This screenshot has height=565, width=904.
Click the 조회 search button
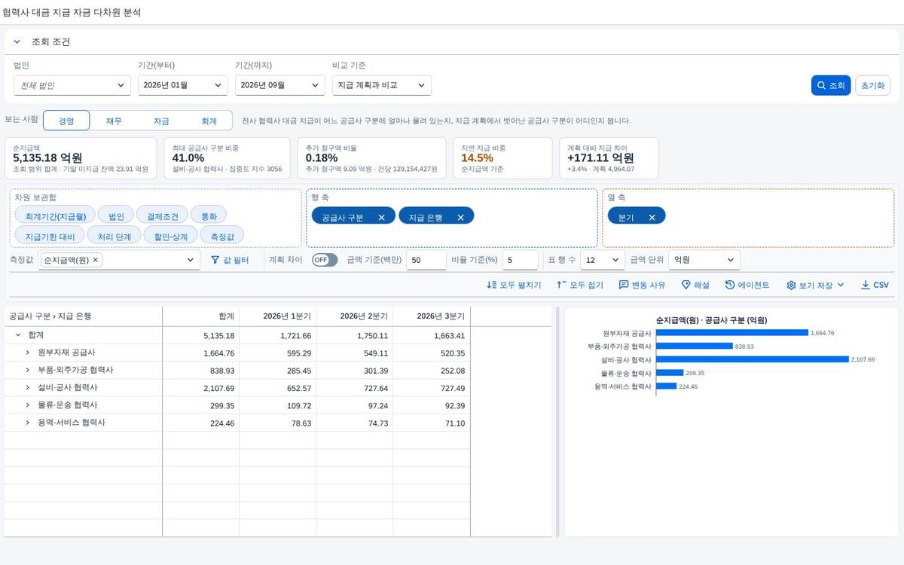point(831,85)
